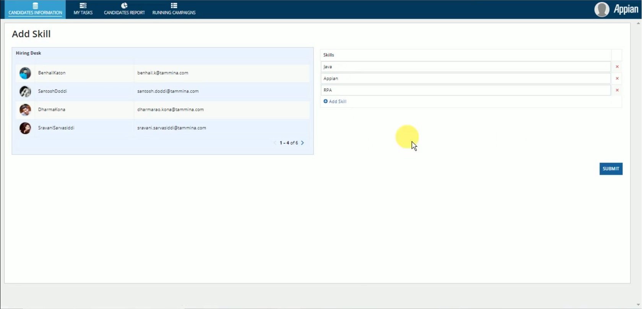The image size is (642, 309).
Task: Switch to the My Tasks tab
Action: [x=83, y=9]
